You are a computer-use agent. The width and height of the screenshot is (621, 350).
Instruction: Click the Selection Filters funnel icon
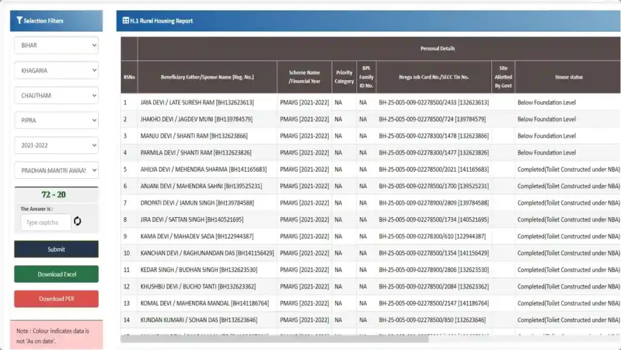click(x=19, y=20)
